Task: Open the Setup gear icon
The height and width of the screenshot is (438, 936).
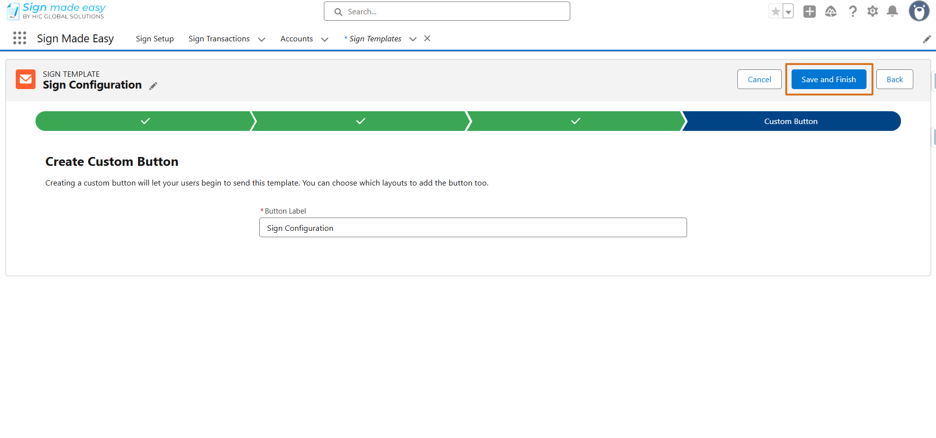Action: (x=872, y=11)
